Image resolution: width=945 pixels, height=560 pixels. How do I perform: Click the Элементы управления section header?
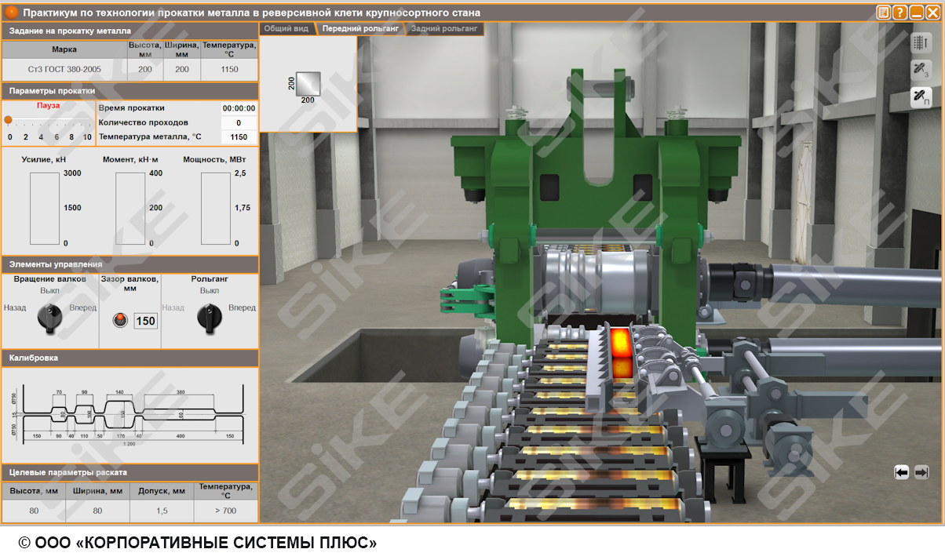pyautogui.click(x=130, y=264)
